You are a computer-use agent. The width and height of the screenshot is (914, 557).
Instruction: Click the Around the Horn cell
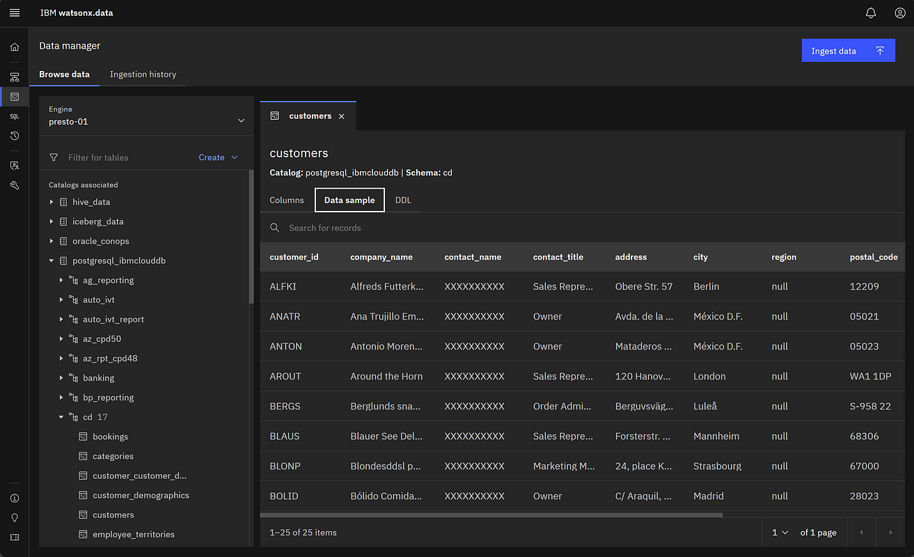[386, 376]
